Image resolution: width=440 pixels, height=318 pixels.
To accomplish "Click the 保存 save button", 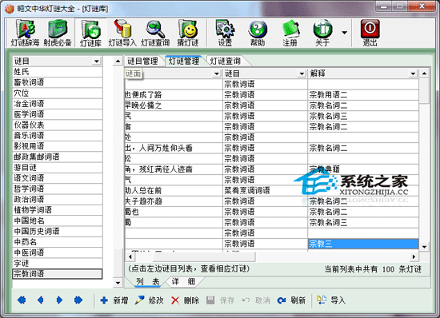I will 220,300.
